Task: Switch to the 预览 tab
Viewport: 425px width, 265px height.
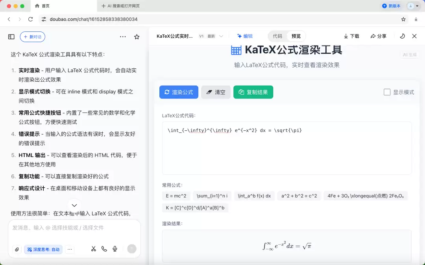Action: (x=296, y=36)
